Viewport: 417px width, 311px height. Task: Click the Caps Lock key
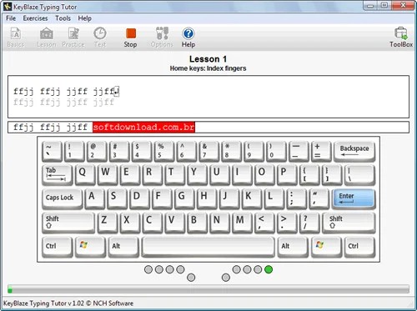63,198
